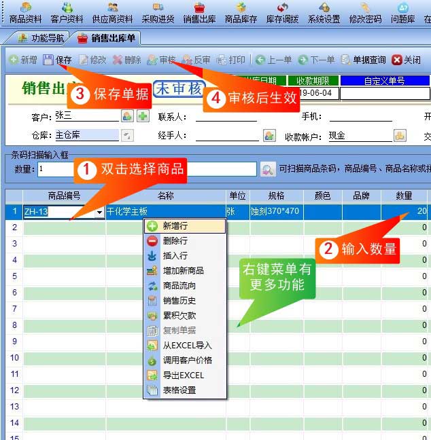Image resolution: width=431 pixels, height=440 pixels.
Task: Click 规格 column header
Action: click(x=277, y=196)
